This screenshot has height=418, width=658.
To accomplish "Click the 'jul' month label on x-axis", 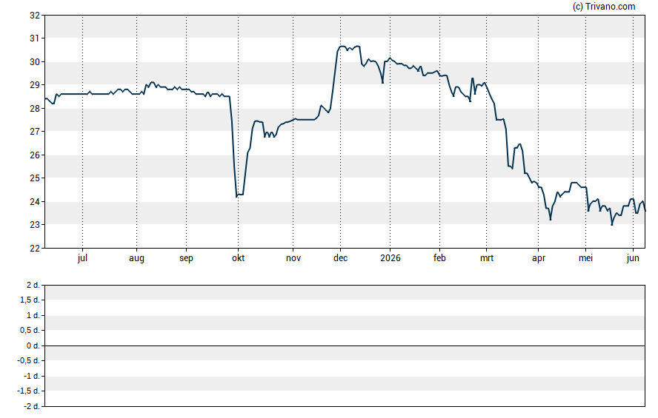I will [82, 258].
